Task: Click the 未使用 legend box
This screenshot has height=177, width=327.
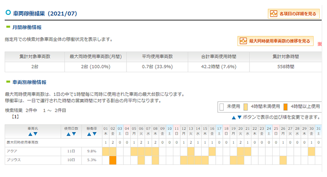Action: click(x=222, y=107)
